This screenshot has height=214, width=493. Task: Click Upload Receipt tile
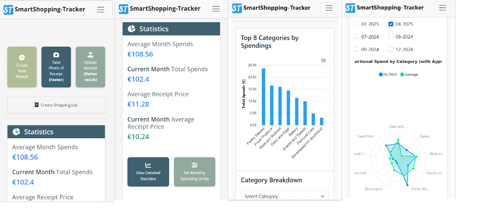tap(90, 67)
